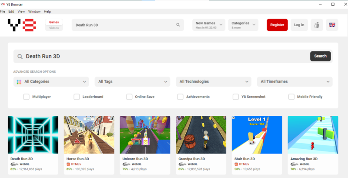Screen dimensions: 348x178
Task: Check the Mobile Friendly checkbox
Action: pos(291,97)
